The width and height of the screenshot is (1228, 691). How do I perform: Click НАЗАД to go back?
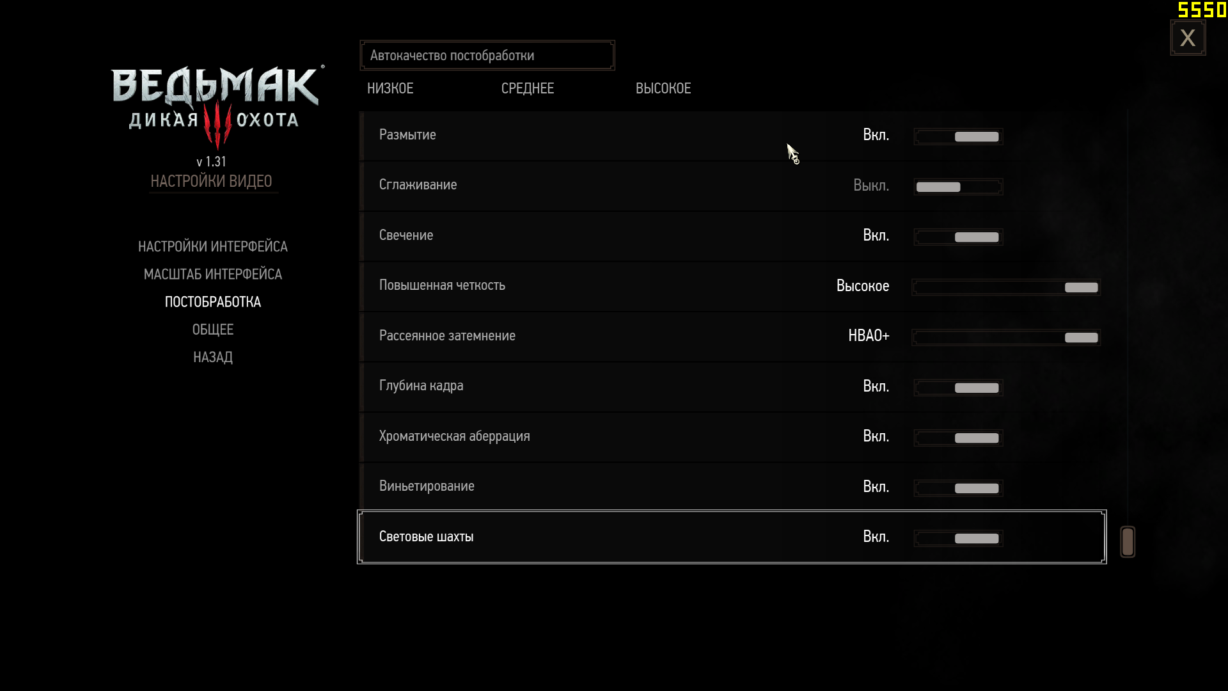click(x=213, y=357)
